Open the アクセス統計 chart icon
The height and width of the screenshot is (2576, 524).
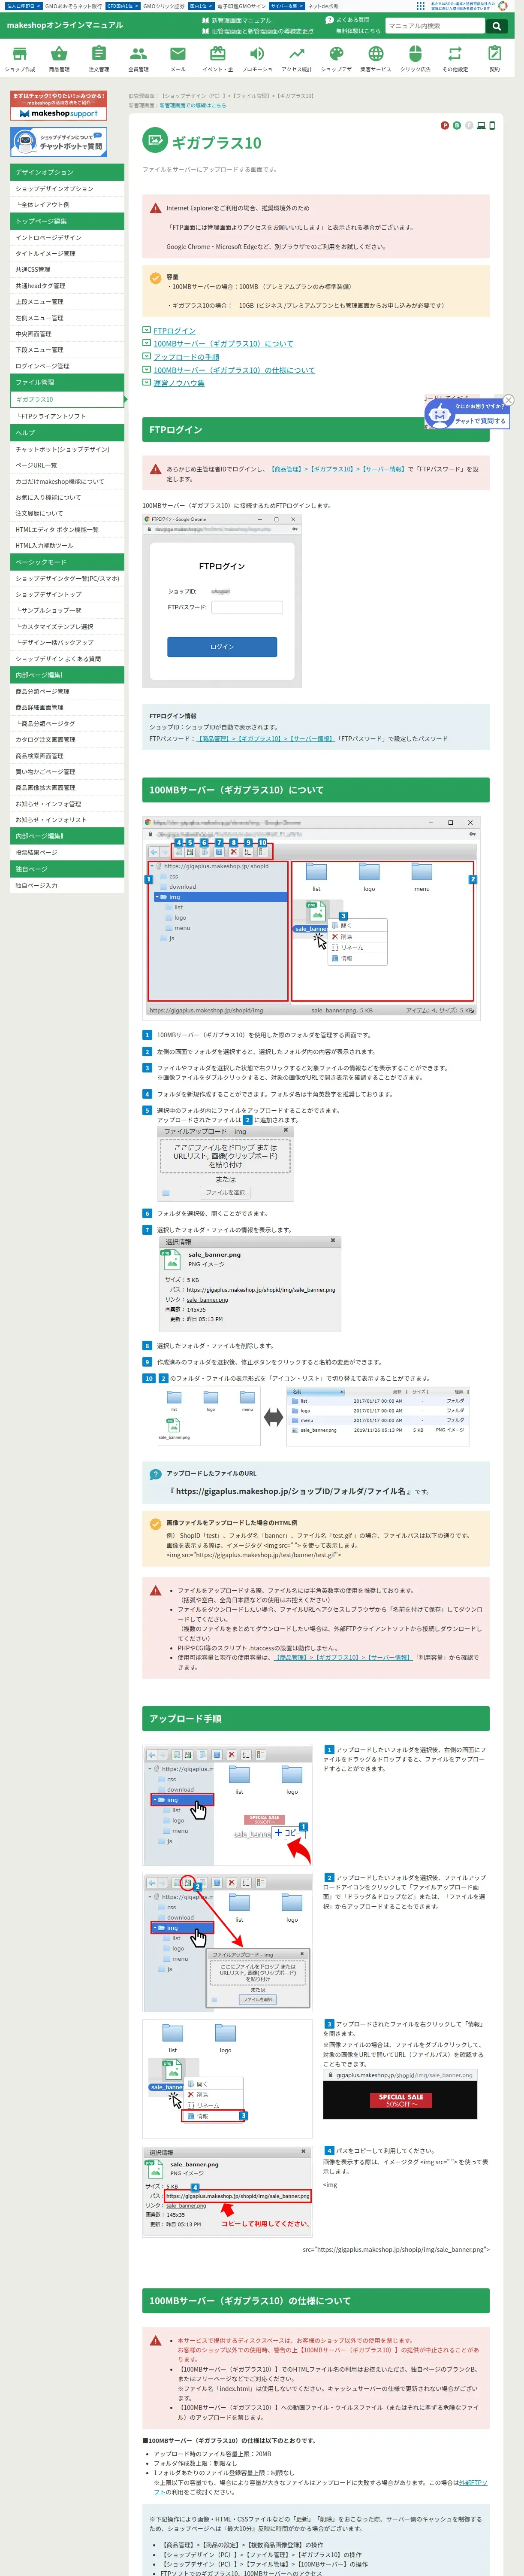pos(296,54)
